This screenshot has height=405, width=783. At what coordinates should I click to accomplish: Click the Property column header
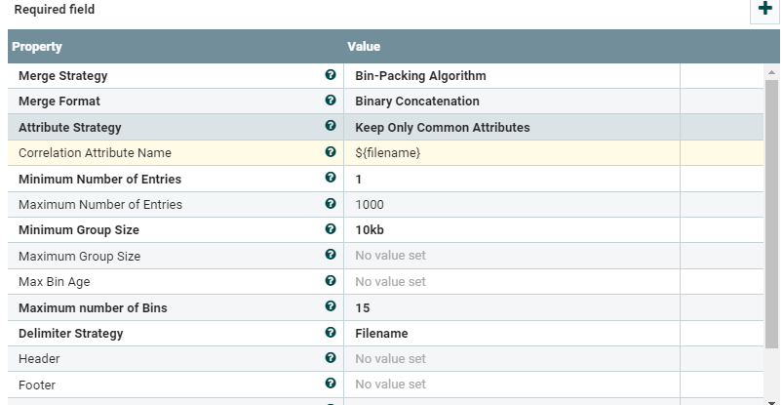coord(37,47)
